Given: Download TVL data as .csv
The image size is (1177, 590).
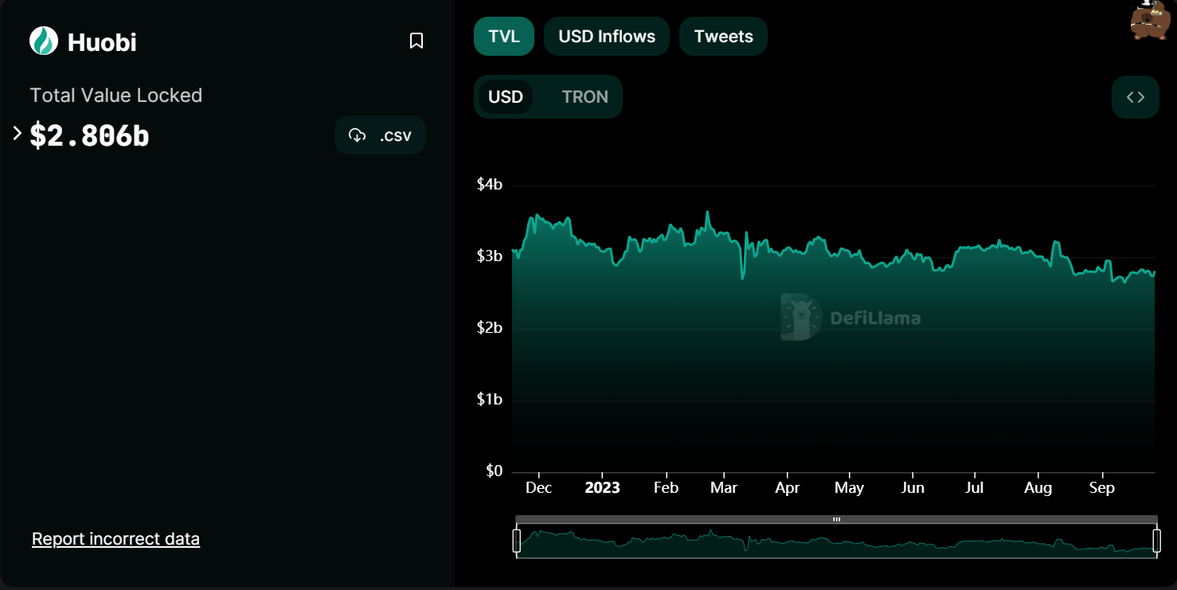Looking at the screenshot, I should [x=380, y=135].
